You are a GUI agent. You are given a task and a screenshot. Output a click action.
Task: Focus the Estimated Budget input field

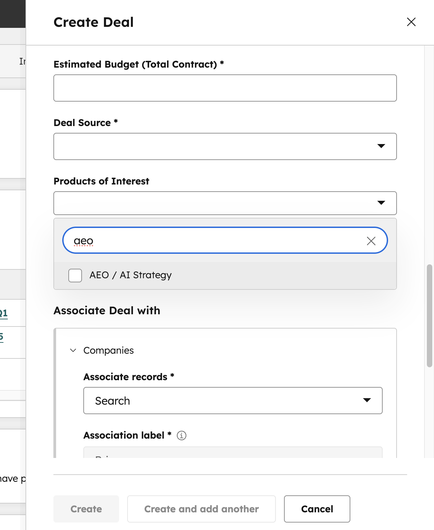click(225, 88)
